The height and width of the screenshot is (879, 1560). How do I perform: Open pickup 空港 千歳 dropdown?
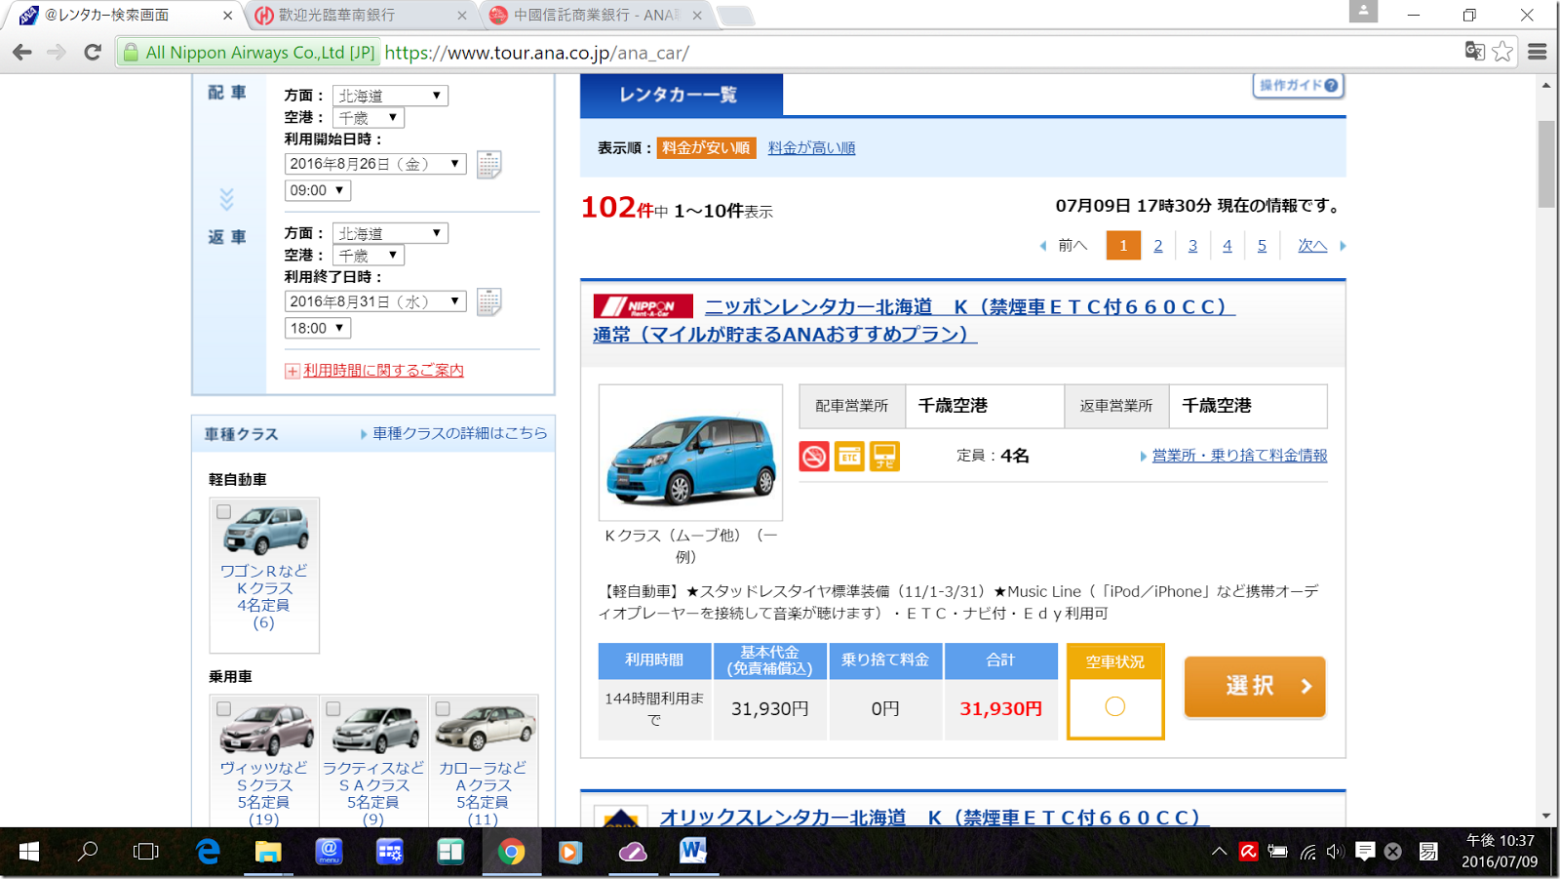[x=369, y=117]
